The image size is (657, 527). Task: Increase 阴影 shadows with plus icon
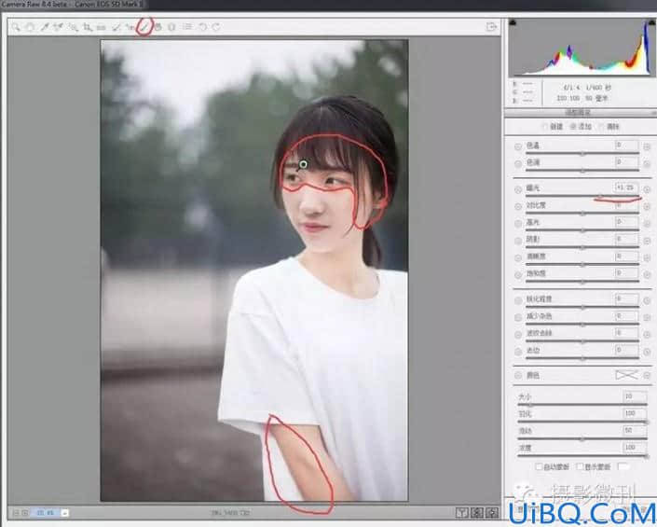pyautogui.click(x=647, y=241)
